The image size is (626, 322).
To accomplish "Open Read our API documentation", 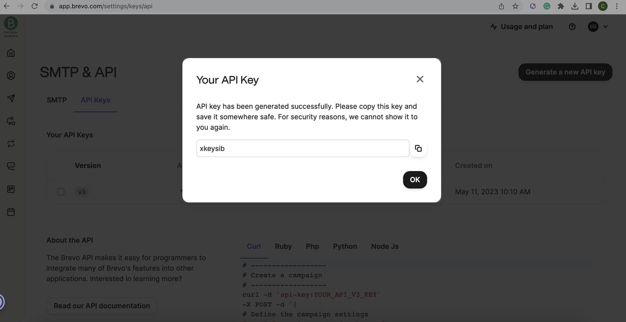I will click(x=101, y=305).
